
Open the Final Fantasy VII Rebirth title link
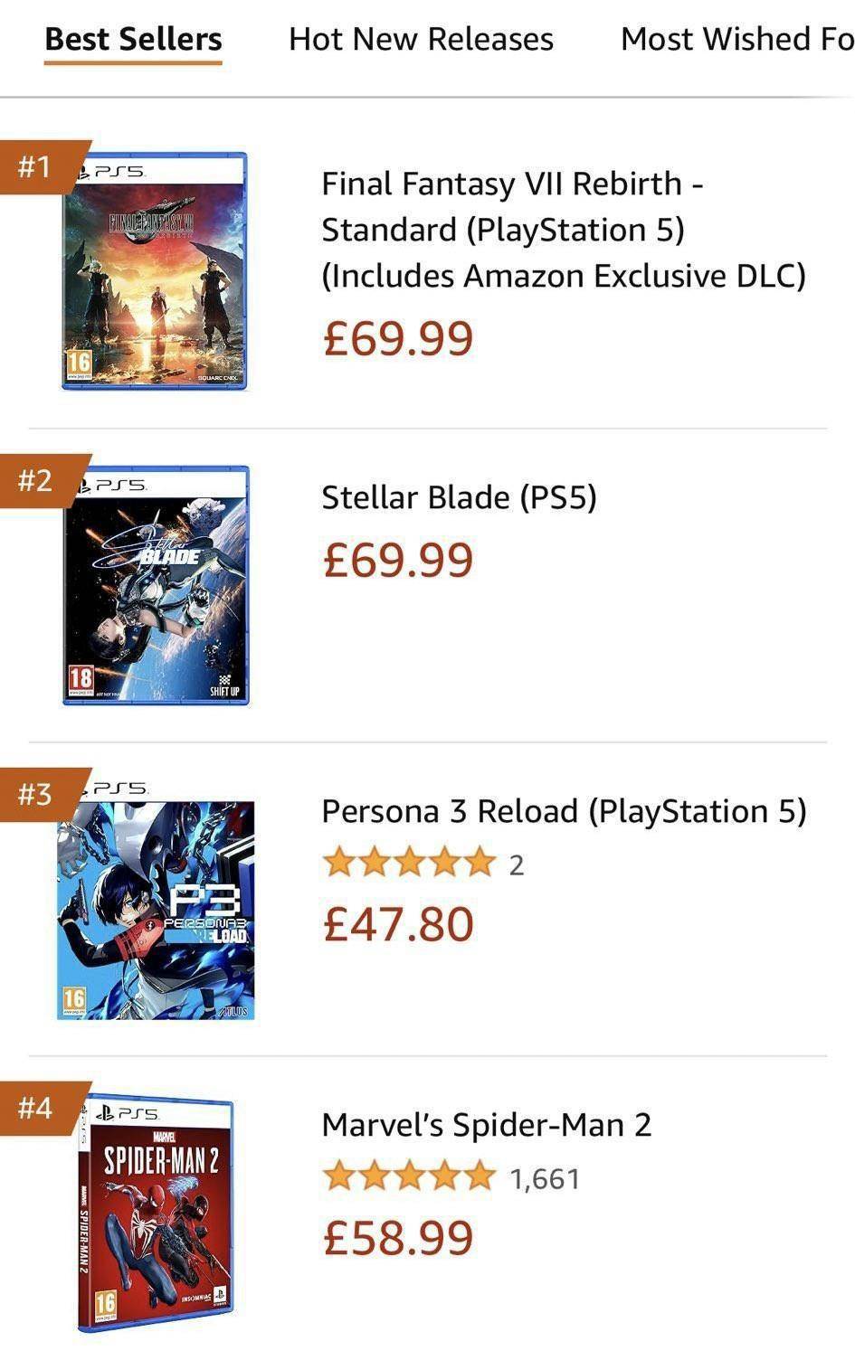point(563,229)
